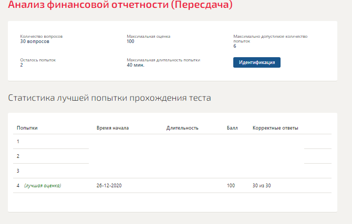Screen dimensions: 352x224
Task: Click the Балл column header
Action: (232, 128)
